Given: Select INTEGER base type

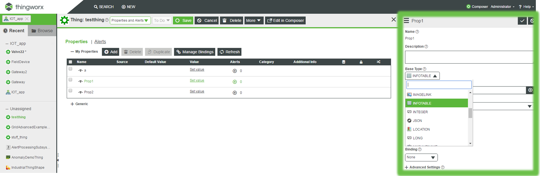Looking at the screenshot, I should pyautogui.click(x=437, y=112).
